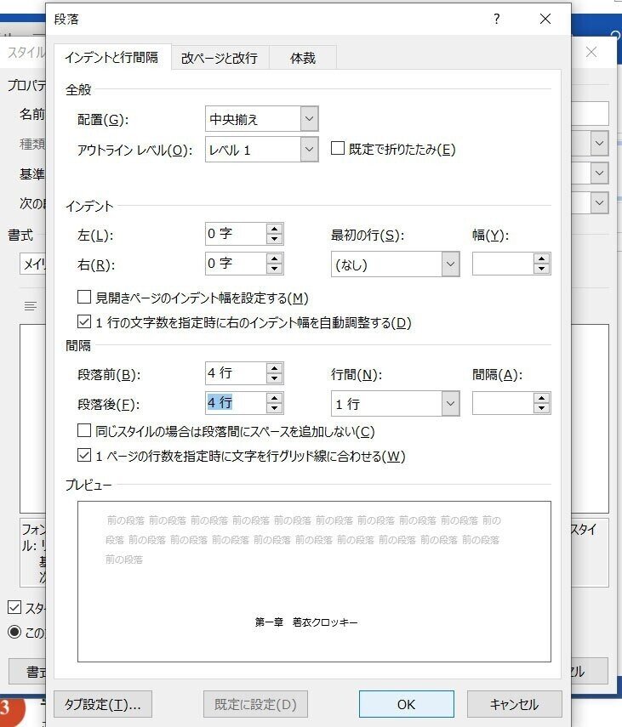Image resolution: width=622 pixels, height=727 pixels.
Task: Increase 段落前 spacing with up arrow
Action: tap(275, 368)
